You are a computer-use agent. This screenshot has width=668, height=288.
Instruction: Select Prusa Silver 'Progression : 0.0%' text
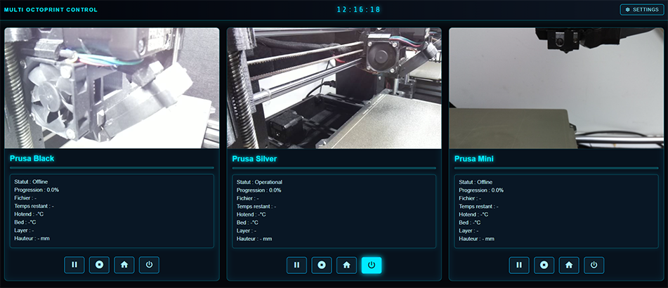[259, 190]
